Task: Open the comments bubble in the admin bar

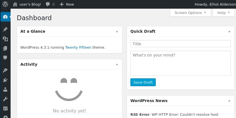Action: click(48, 4)
